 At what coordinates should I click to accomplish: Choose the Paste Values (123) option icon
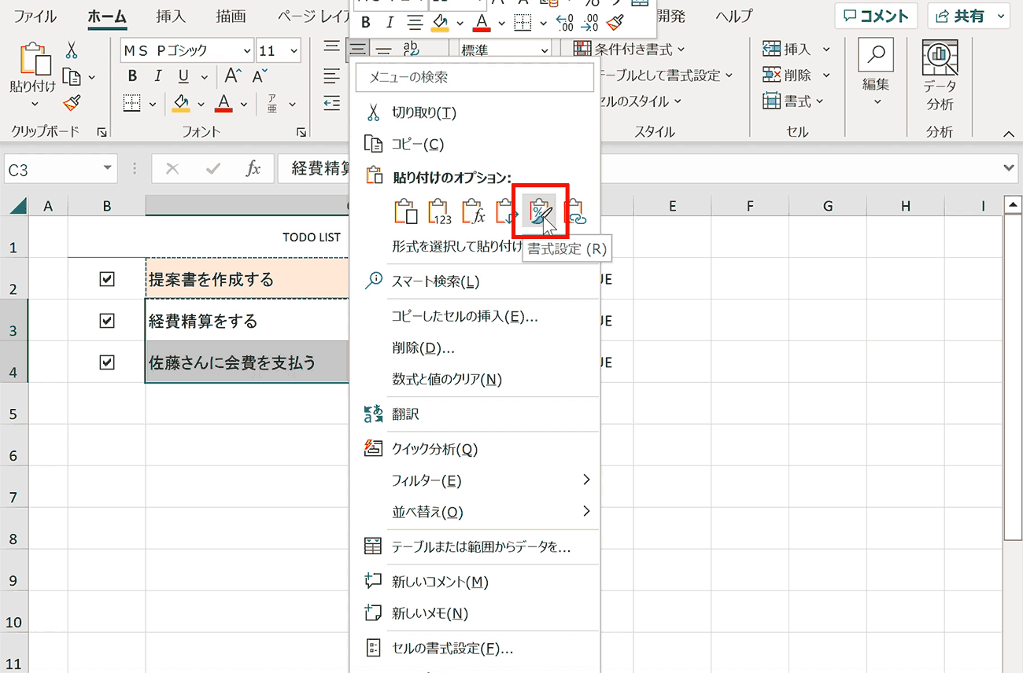439,211
